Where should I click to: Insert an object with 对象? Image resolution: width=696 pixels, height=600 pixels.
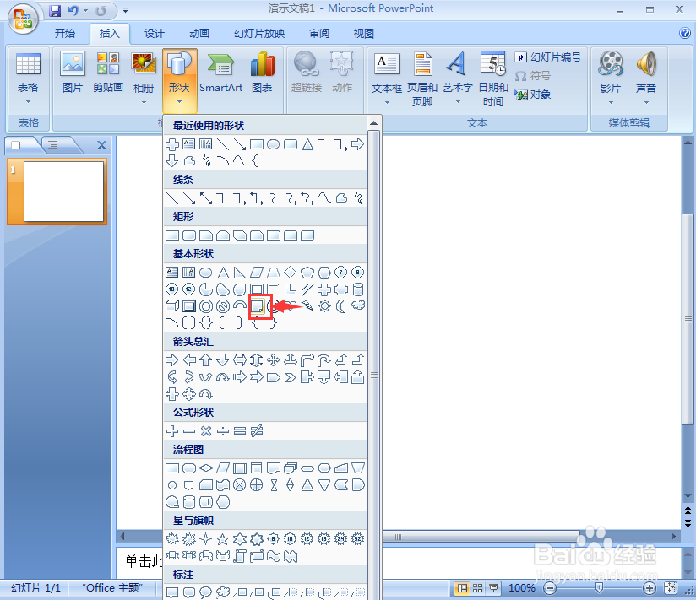[x=533, y=95]
